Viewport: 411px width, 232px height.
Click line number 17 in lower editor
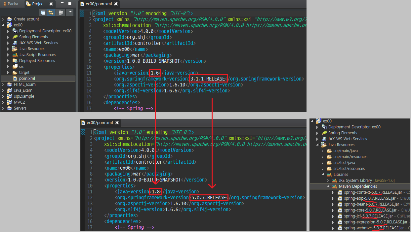89,227
